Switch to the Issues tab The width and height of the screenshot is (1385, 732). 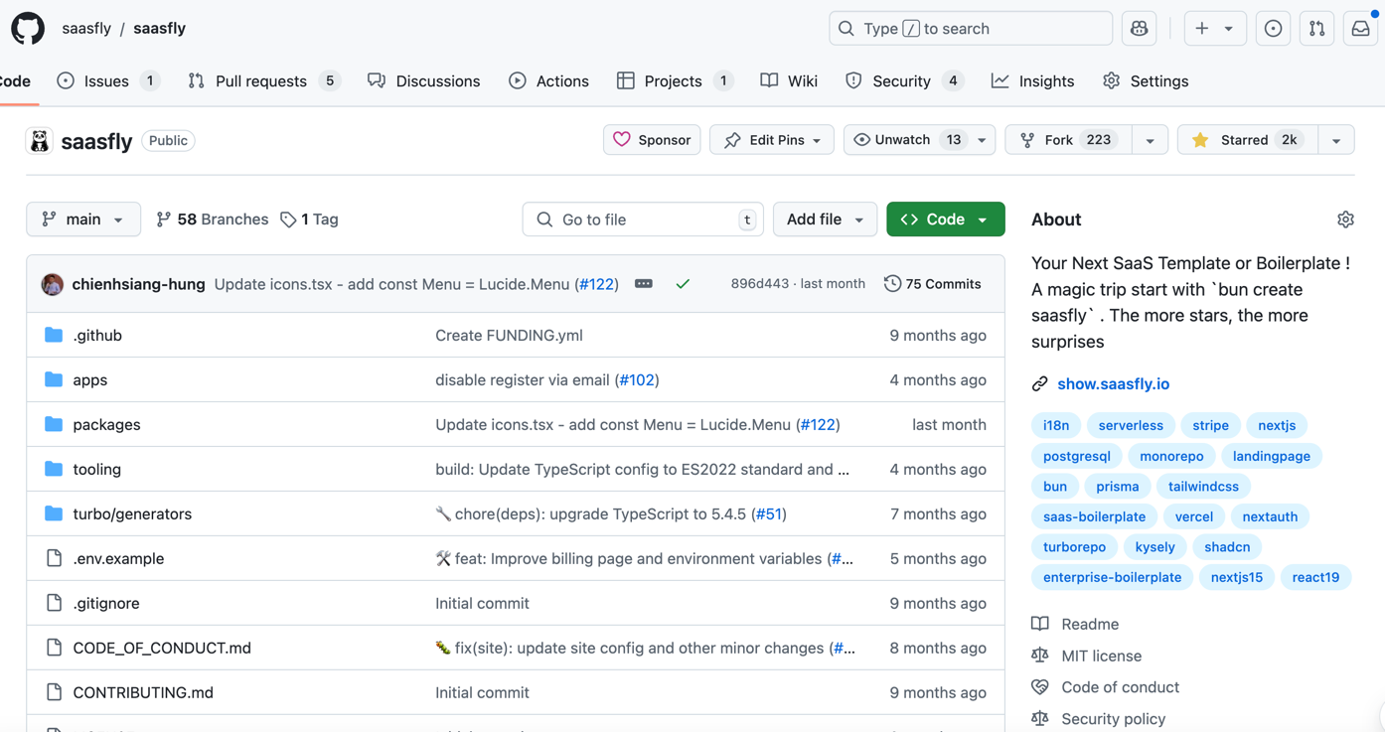click(x=108, y=80)
